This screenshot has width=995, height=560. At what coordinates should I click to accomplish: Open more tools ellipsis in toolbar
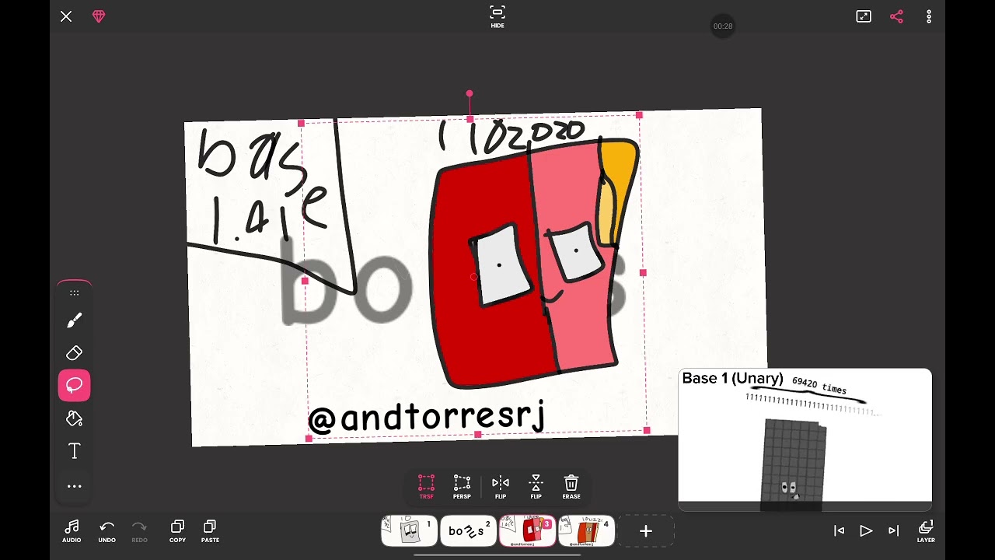(x=75, y=486)
